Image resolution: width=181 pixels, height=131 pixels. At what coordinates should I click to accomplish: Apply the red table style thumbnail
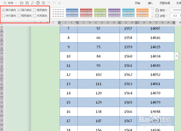point(86,13)
